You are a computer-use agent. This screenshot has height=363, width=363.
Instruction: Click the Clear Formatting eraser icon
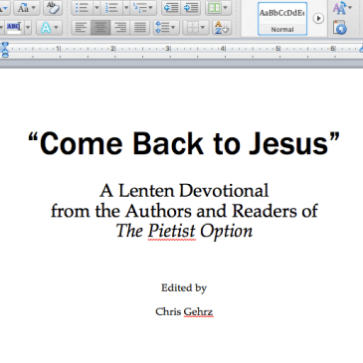(53, 8)
